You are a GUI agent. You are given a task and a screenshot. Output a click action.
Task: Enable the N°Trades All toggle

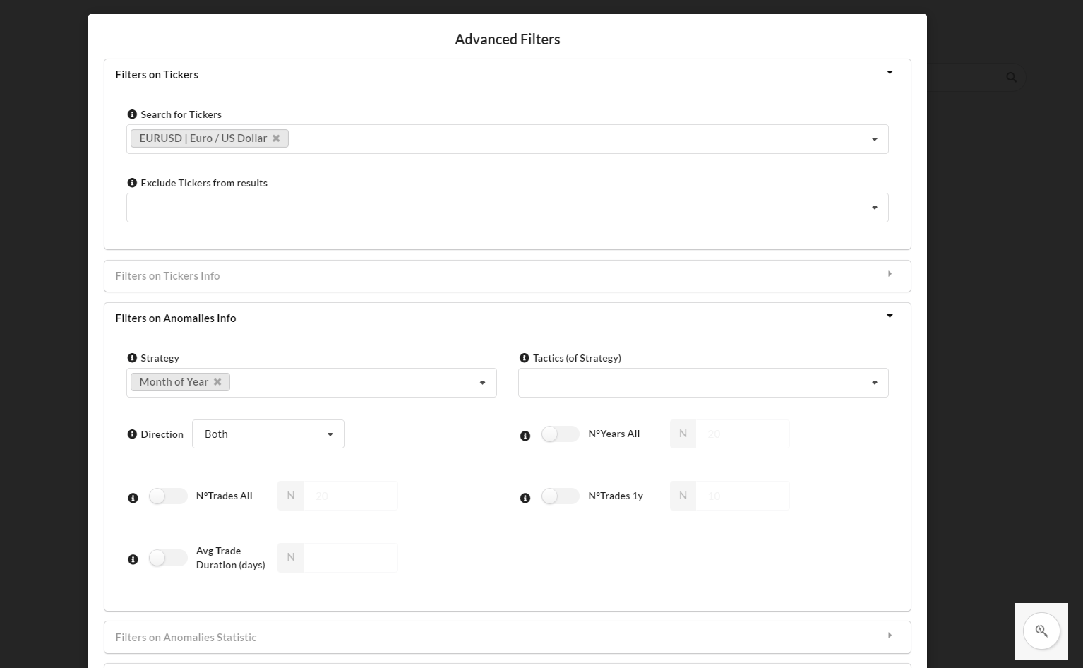pyautogui.click(x=168, y=496)
